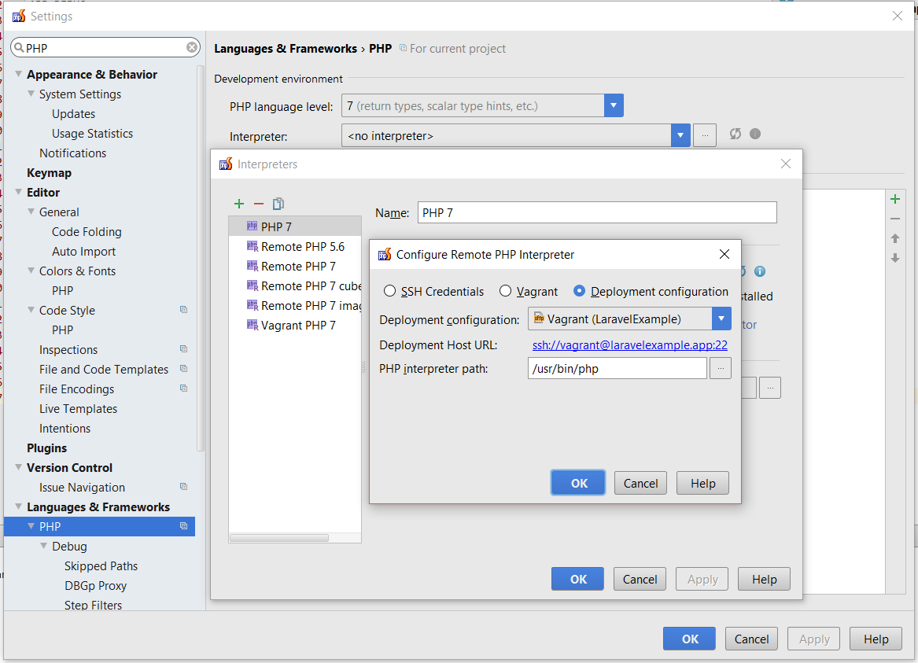Screen dimensions: 918x663
Task: Select Deployment configuration radio button
Action: tap(579, 291)
